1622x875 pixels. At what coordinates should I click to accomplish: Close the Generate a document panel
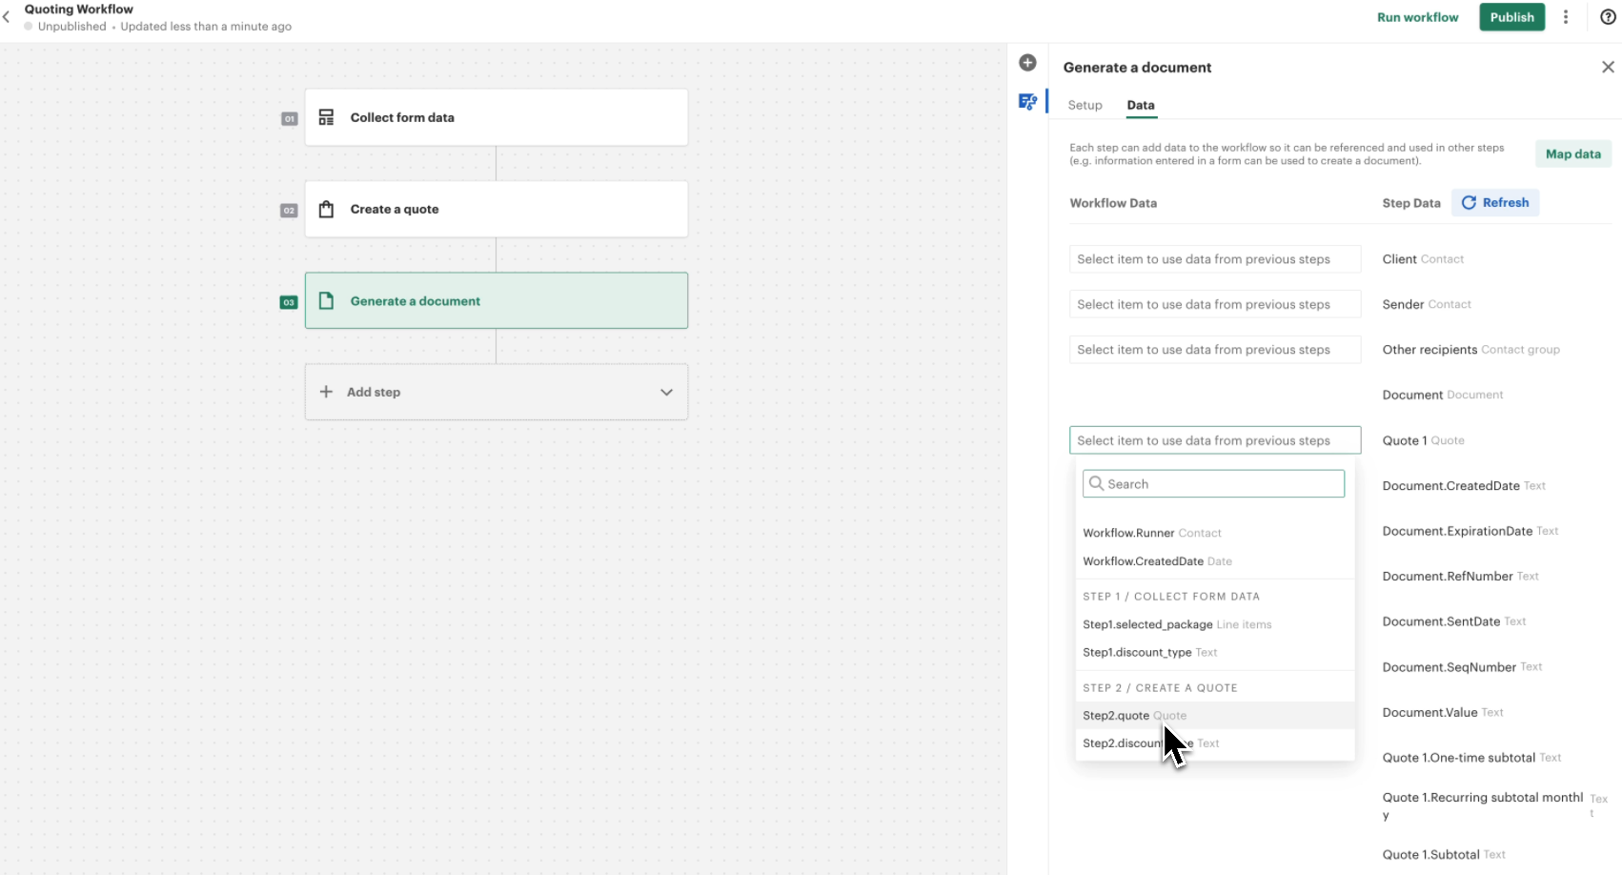(x=1608, y=67)
